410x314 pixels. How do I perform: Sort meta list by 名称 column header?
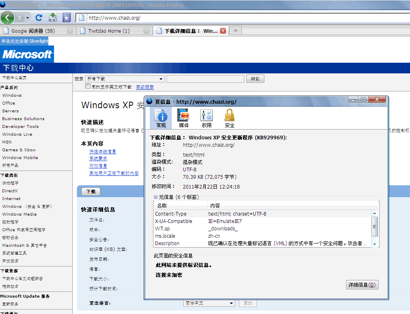[180, 206]
